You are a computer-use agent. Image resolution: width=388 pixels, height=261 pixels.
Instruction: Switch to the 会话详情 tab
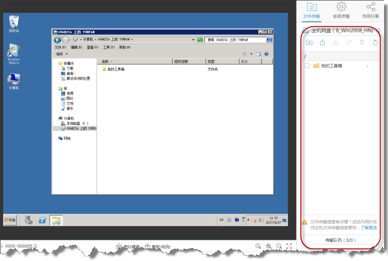(x=341, y=11)
